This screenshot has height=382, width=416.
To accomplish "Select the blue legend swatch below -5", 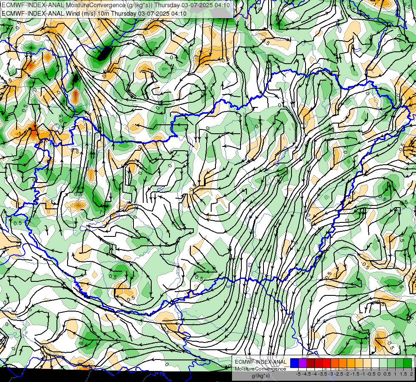I will [294, 363].
